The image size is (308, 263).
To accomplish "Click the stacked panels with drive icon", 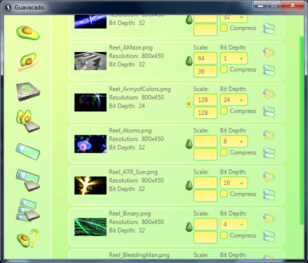I will pos(28,210).
